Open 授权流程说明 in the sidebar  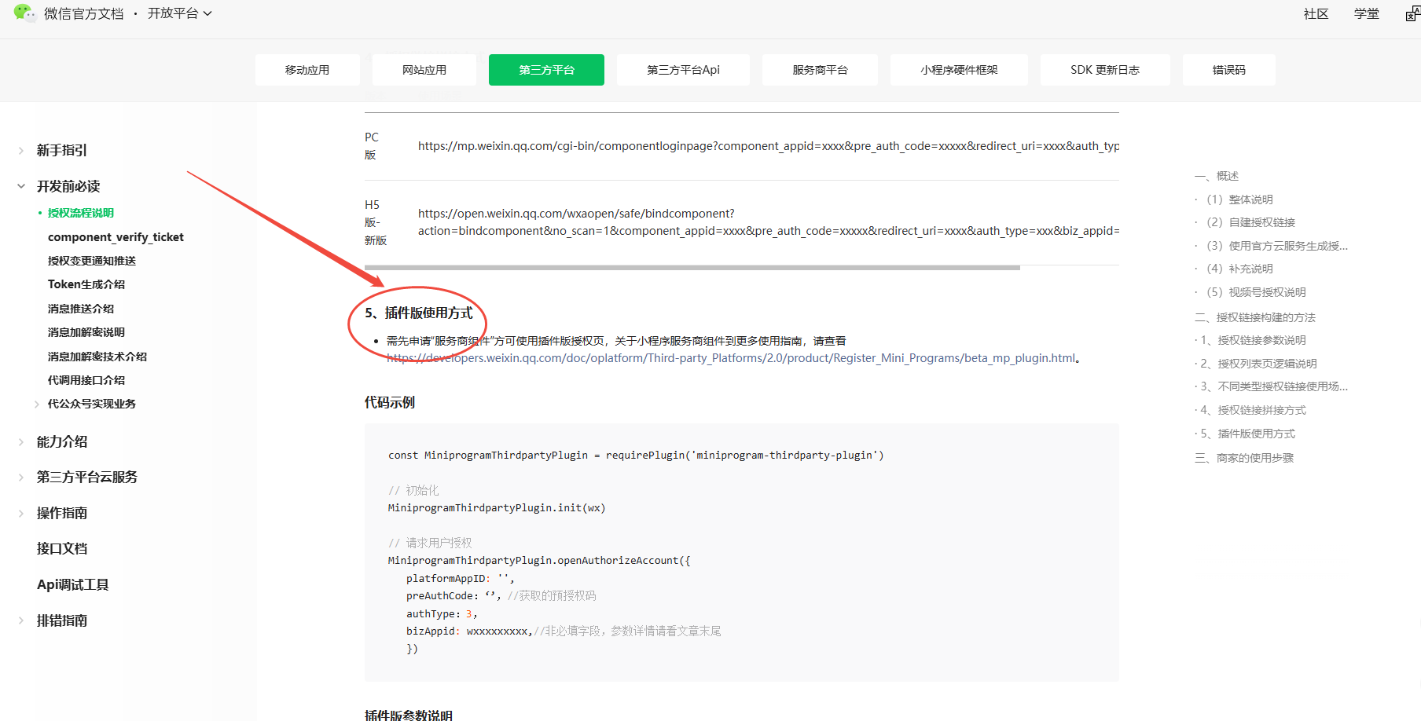80,213
